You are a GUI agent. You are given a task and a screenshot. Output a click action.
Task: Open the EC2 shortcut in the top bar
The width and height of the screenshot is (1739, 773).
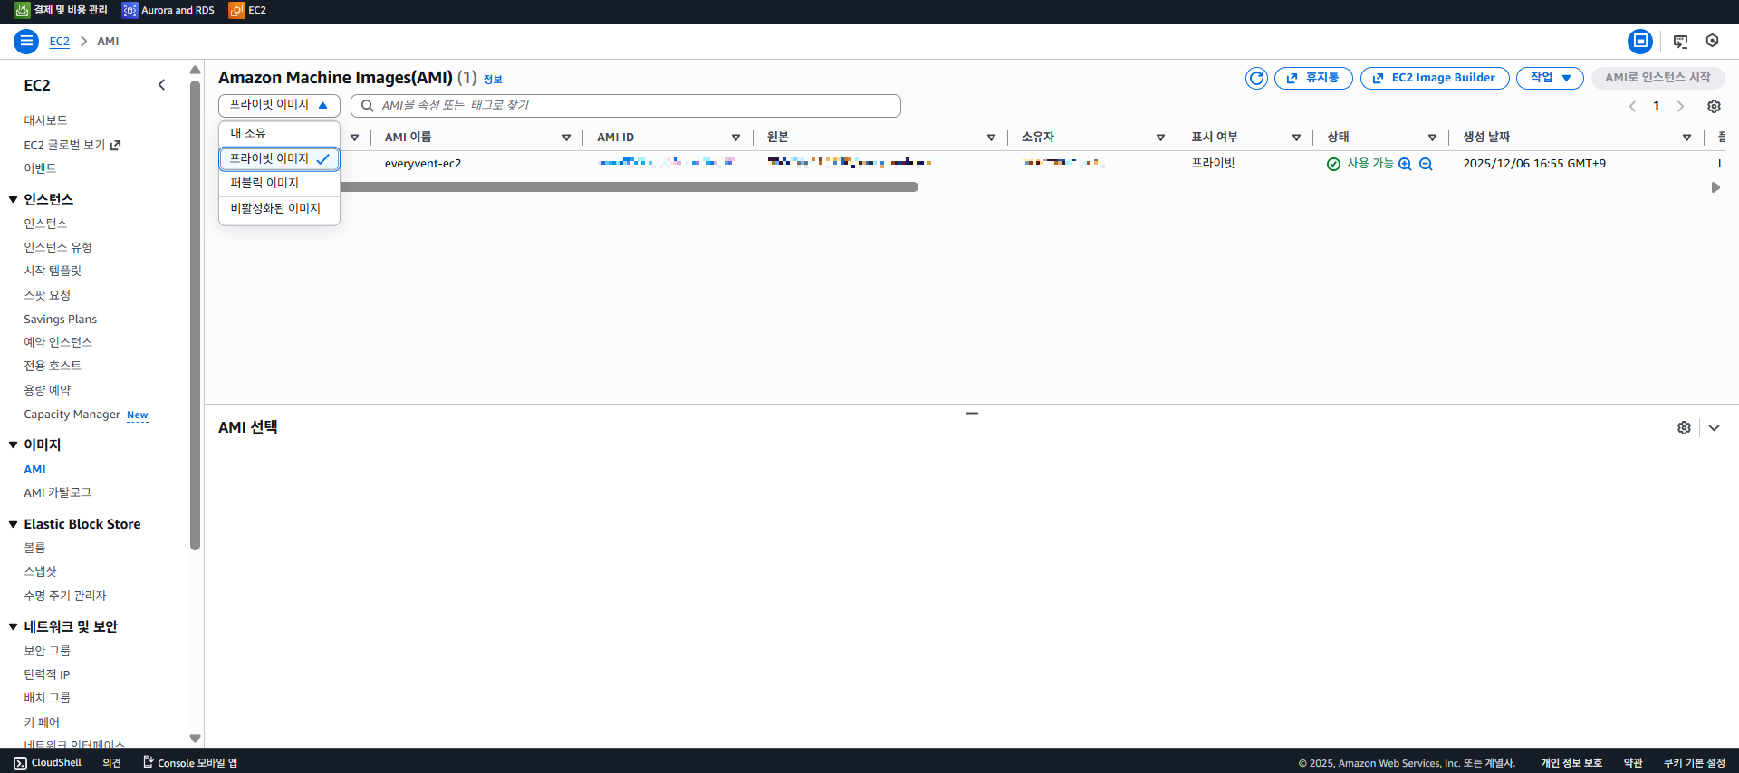coord(248,10)
